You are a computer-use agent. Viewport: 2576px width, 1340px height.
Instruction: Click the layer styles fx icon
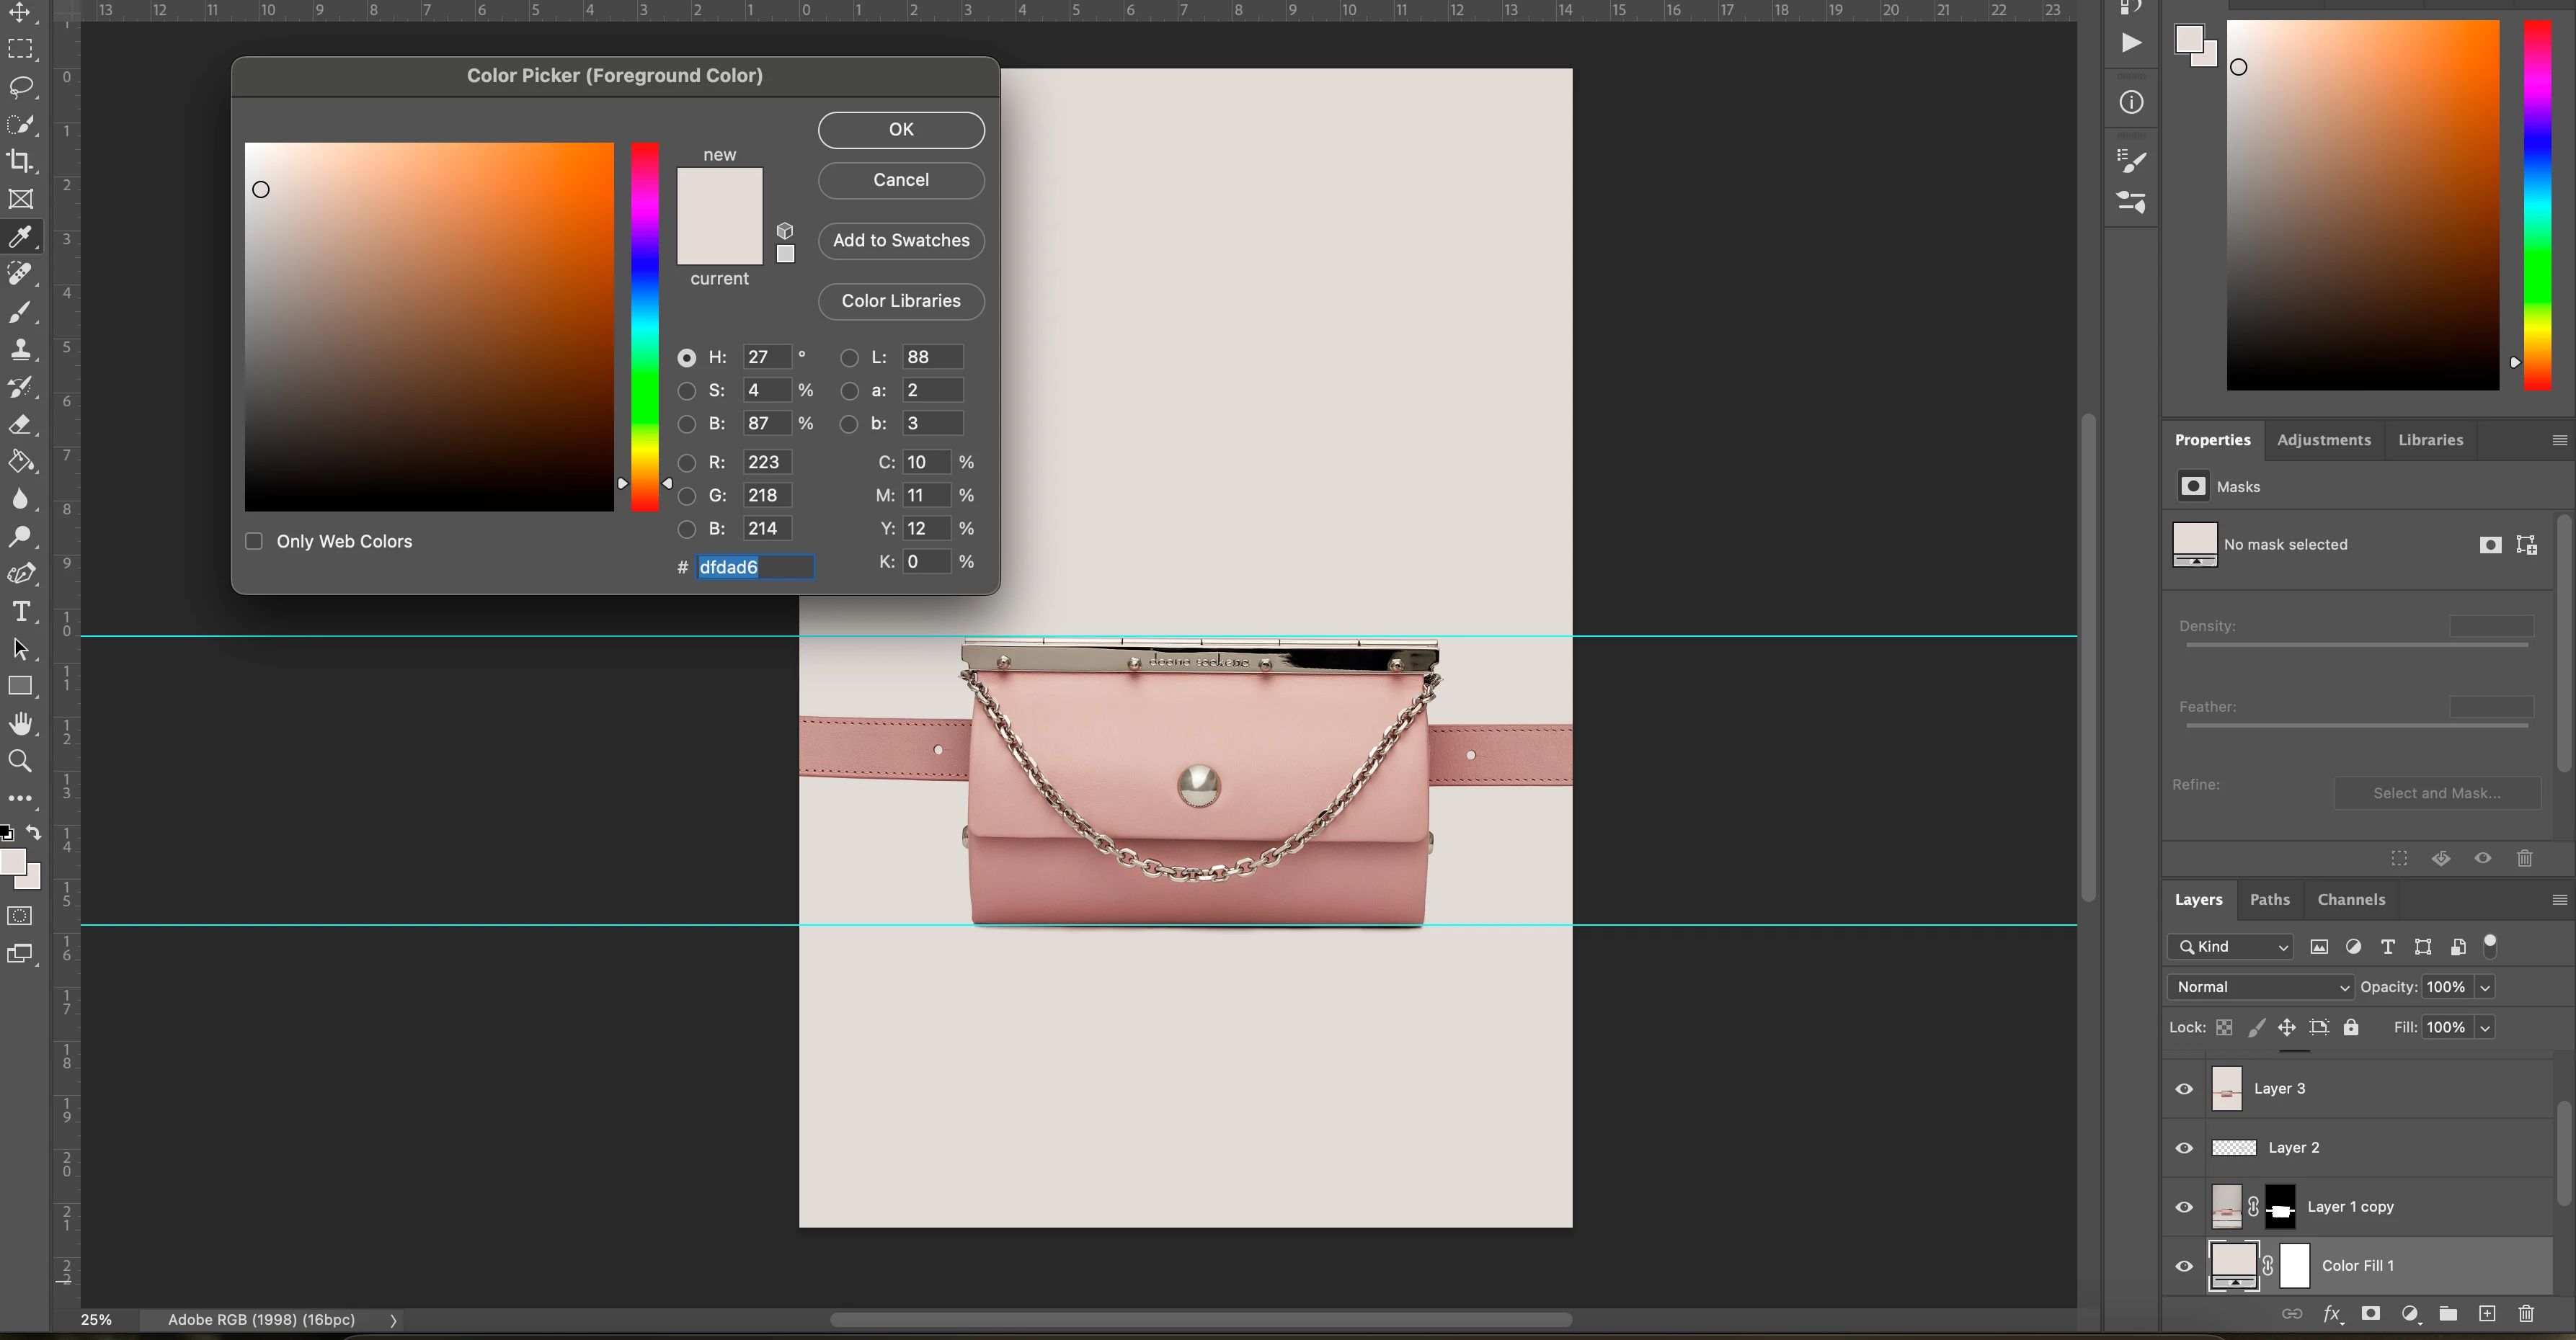(x=2331, y=1313)
